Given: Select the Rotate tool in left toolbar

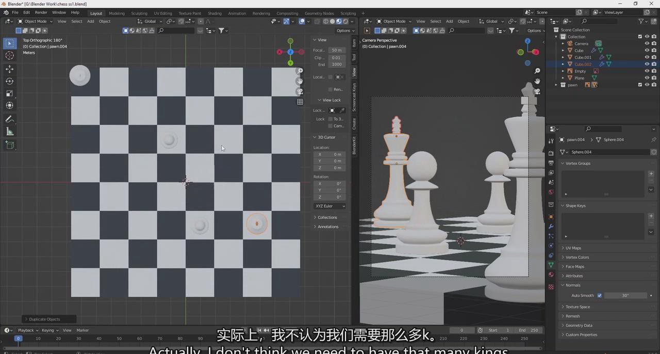Looking at the screenshot, I should coord(10,82).
